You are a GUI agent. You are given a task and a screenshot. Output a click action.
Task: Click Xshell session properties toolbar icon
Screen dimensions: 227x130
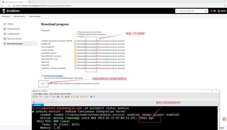click(x=46, y=97)
